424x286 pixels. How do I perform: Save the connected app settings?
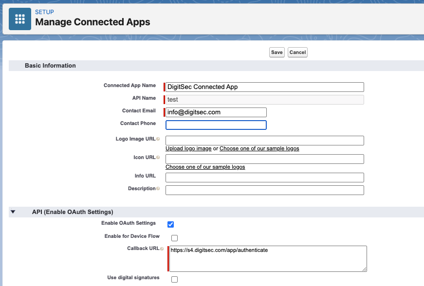(277, 53)
